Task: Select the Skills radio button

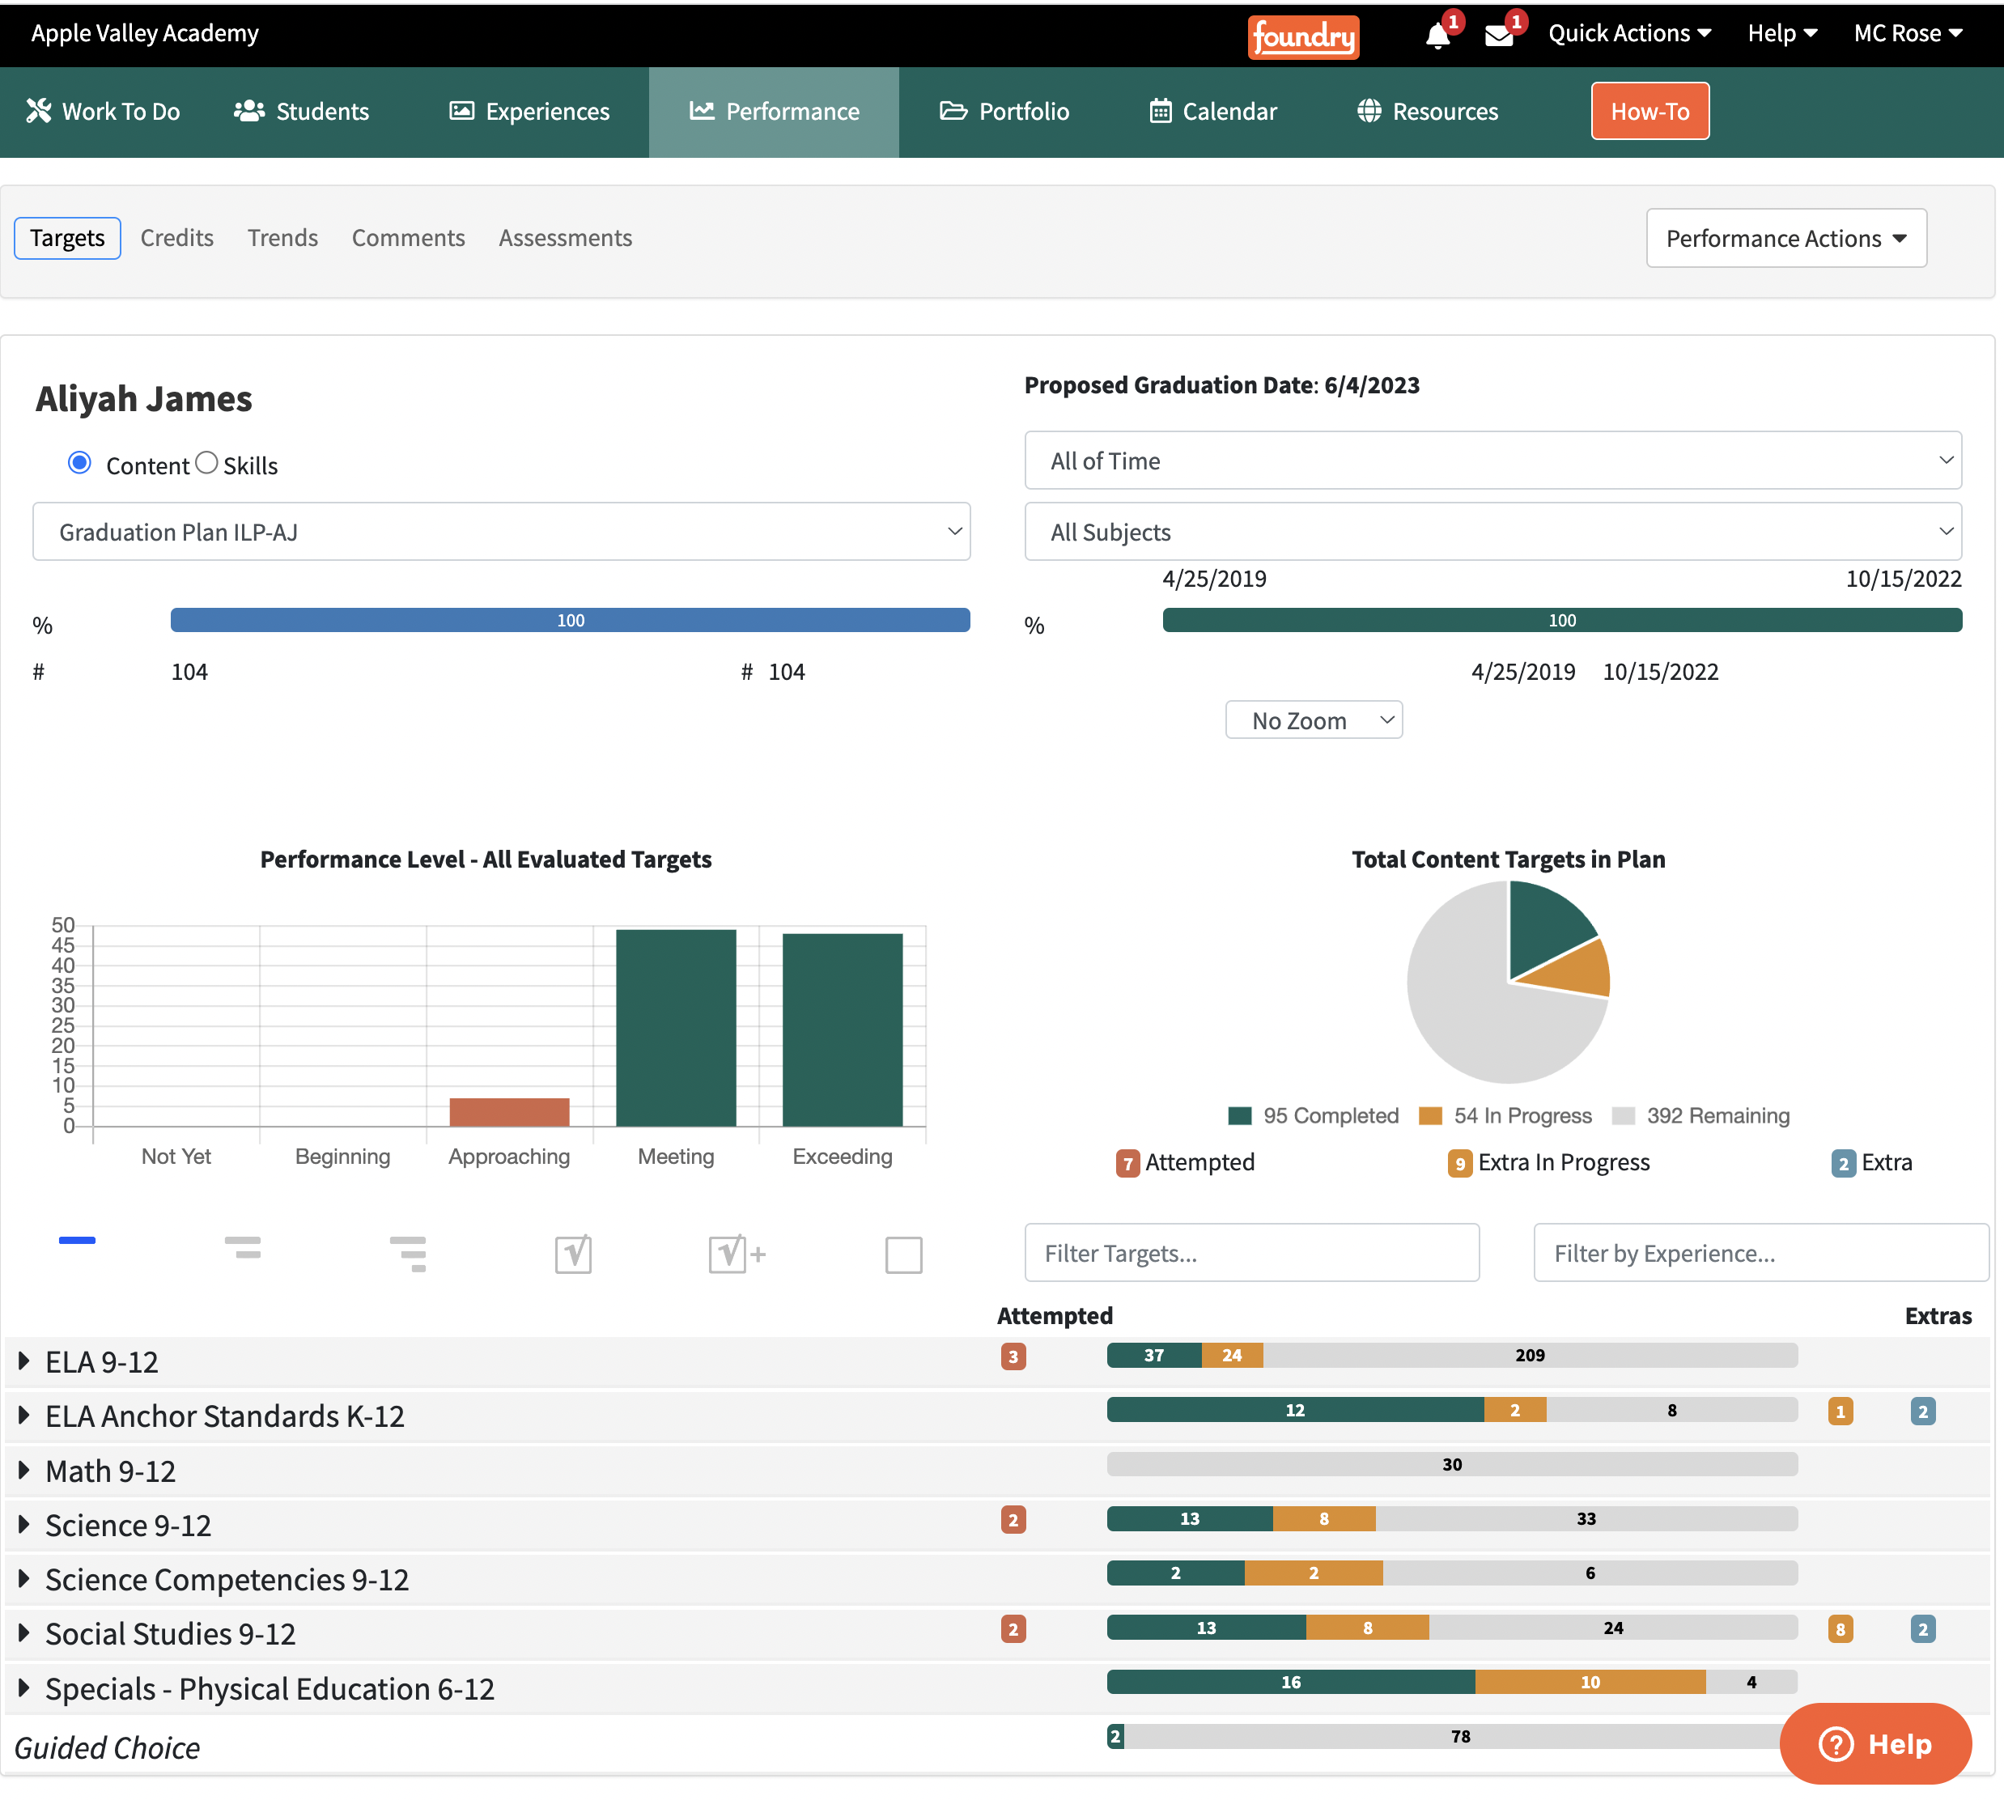Action: (206, 463)
